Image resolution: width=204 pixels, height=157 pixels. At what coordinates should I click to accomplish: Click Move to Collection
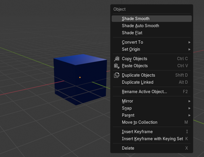pyautogui.click(x=139, y=122)
